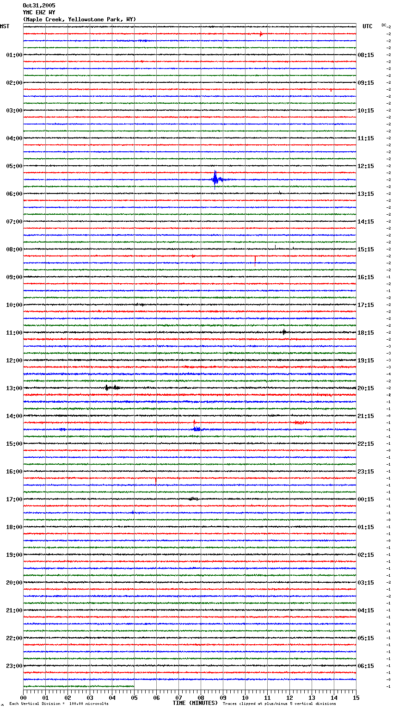
Task: Select the 08:00 MST row label
Action: (14, 249)
